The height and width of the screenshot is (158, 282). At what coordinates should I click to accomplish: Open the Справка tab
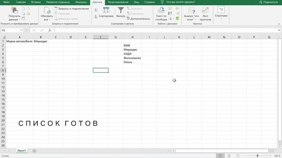click(x=149, y=2)
